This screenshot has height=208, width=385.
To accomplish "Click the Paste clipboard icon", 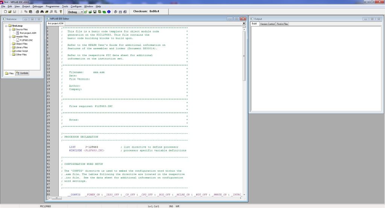I will tap(30, 12).
